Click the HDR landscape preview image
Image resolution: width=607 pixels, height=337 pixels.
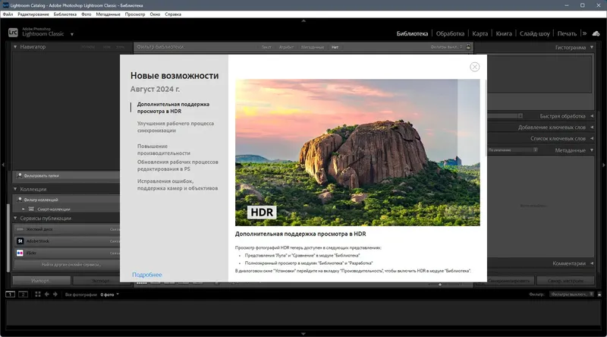357,153
